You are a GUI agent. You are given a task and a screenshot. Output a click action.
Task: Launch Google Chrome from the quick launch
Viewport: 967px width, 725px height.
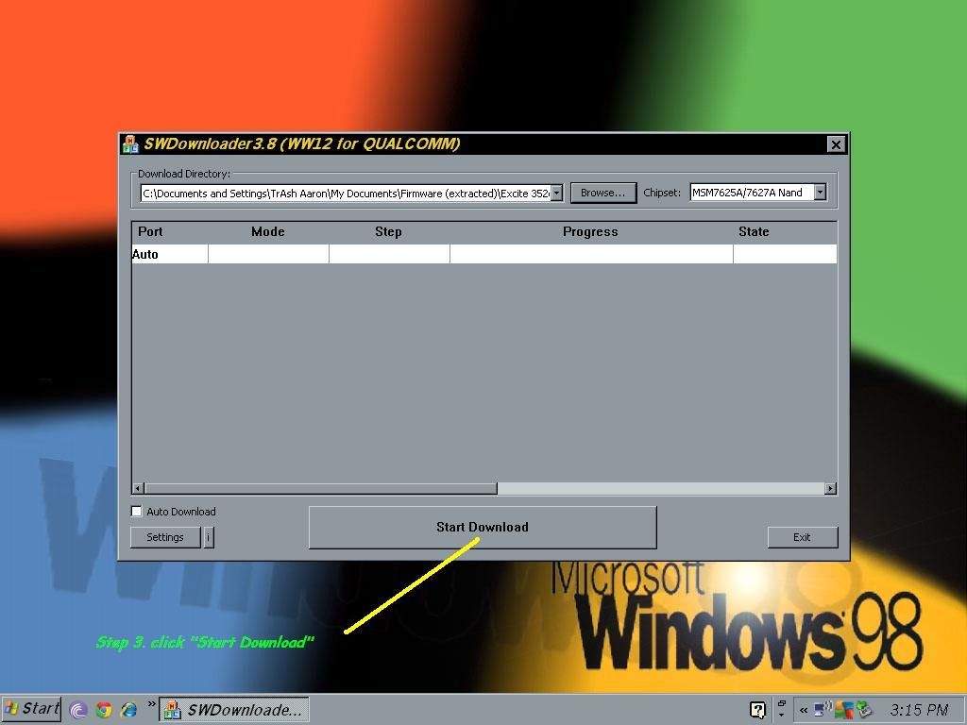(x=104, y=709)
